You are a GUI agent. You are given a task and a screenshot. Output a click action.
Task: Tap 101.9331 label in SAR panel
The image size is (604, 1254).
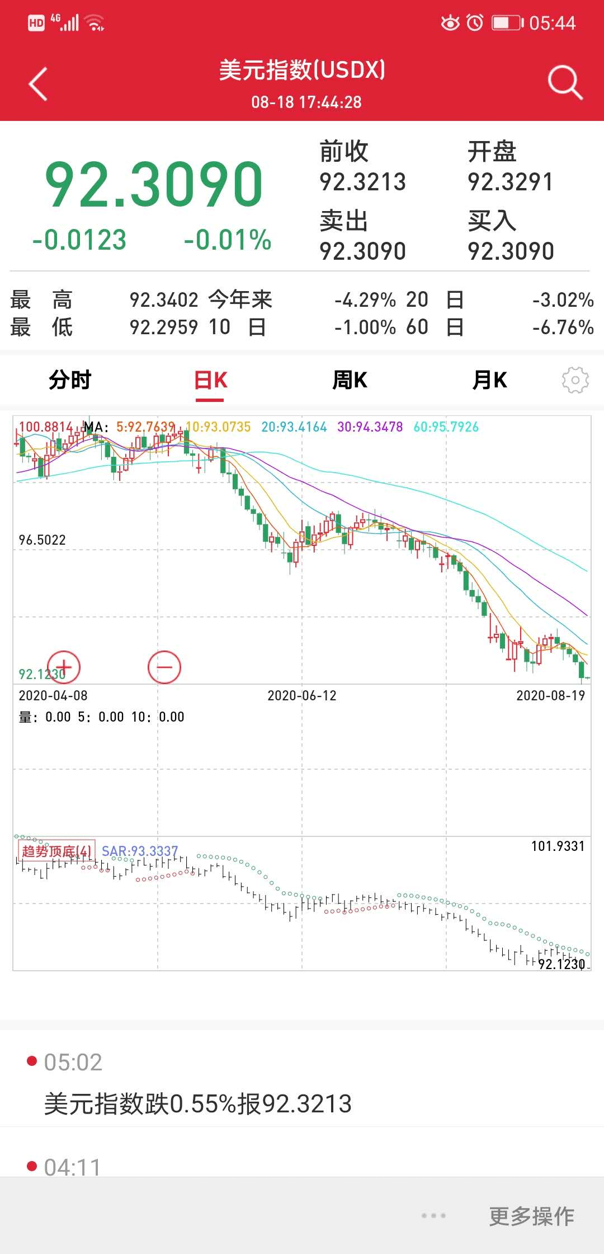[x=558, y=846]
